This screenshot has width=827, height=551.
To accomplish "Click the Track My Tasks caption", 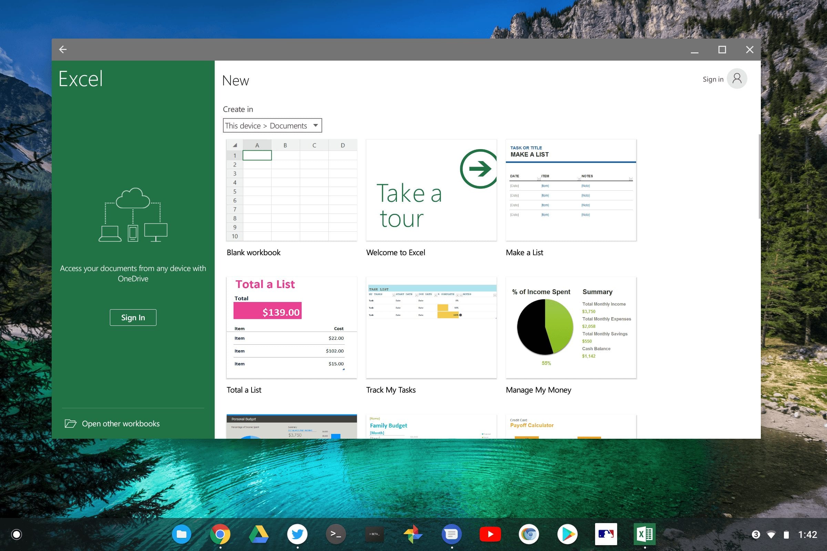I will click(391, 390).
